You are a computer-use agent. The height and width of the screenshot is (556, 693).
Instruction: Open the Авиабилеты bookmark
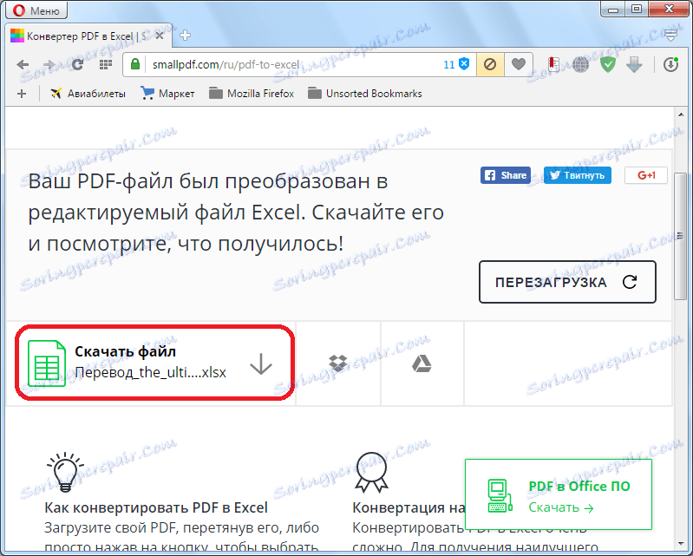click(x=88, y=94)
